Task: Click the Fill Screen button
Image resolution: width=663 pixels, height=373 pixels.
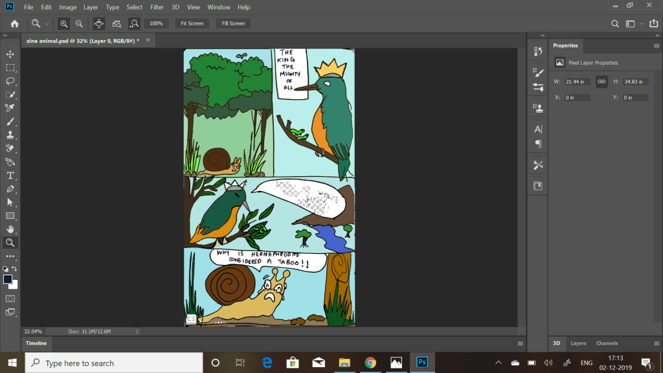Action: (233, 23)
